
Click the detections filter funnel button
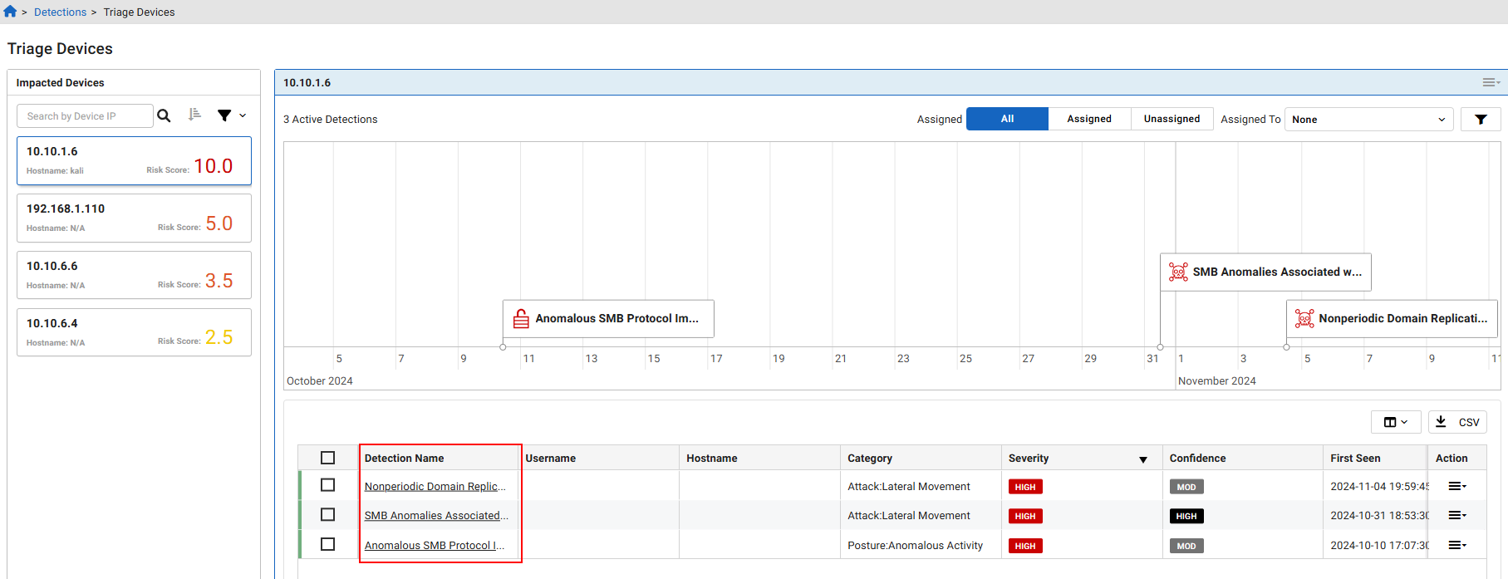coord(1481,120)
